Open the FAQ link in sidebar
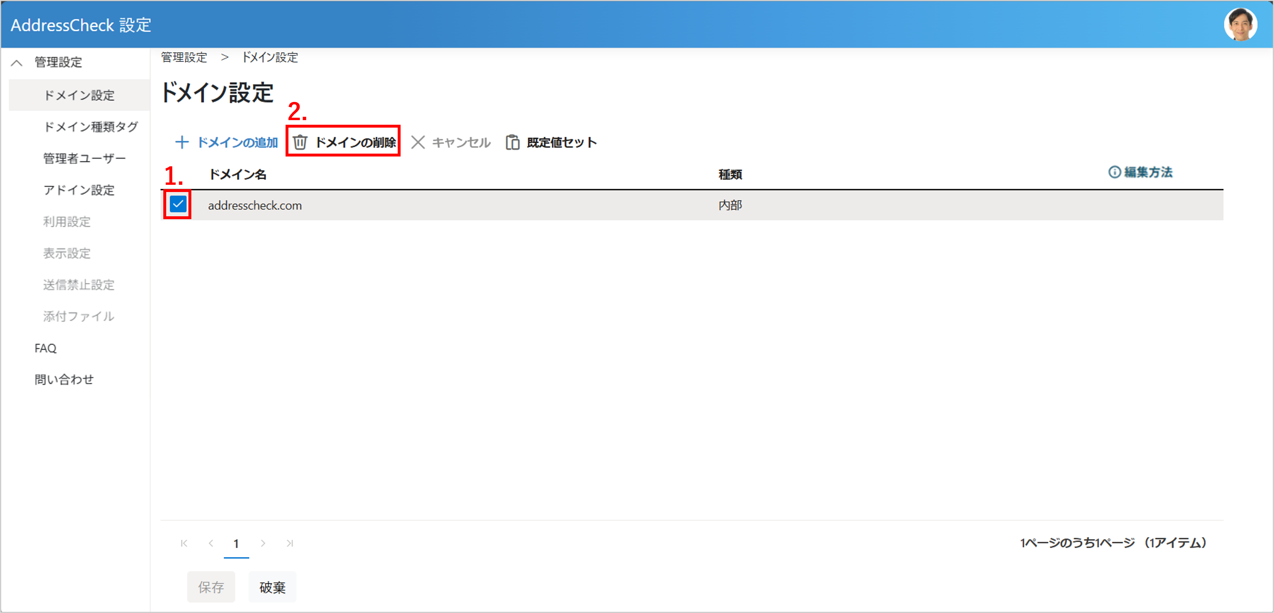Image resolution: width=1274 pixels, height=613 pixels. 45,348
